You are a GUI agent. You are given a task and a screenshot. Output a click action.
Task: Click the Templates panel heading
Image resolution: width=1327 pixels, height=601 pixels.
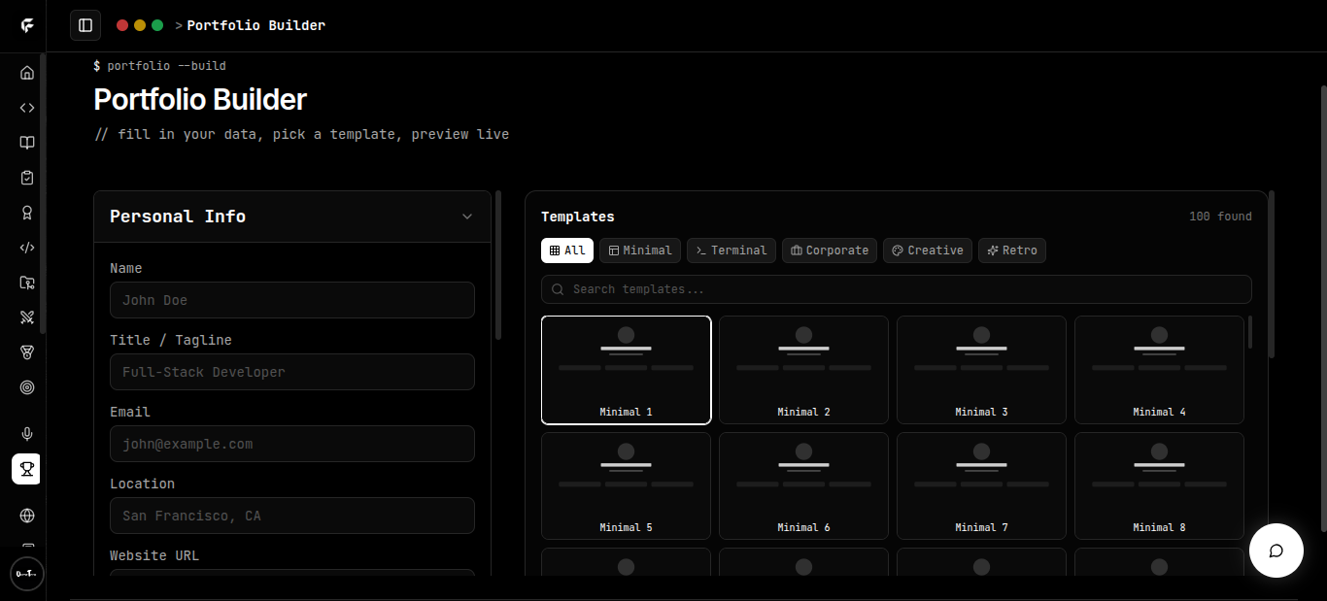tap(578, 217)
